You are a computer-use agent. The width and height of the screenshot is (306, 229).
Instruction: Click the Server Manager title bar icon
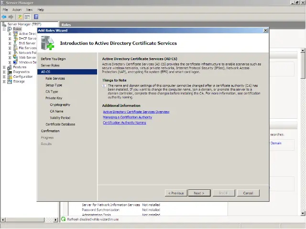click(x=3, y=2)
